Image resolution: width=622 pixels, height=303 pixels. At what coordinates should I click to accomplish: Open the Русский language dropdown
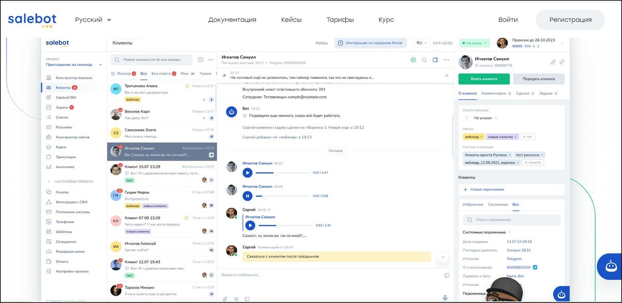[x=93, y=20]
